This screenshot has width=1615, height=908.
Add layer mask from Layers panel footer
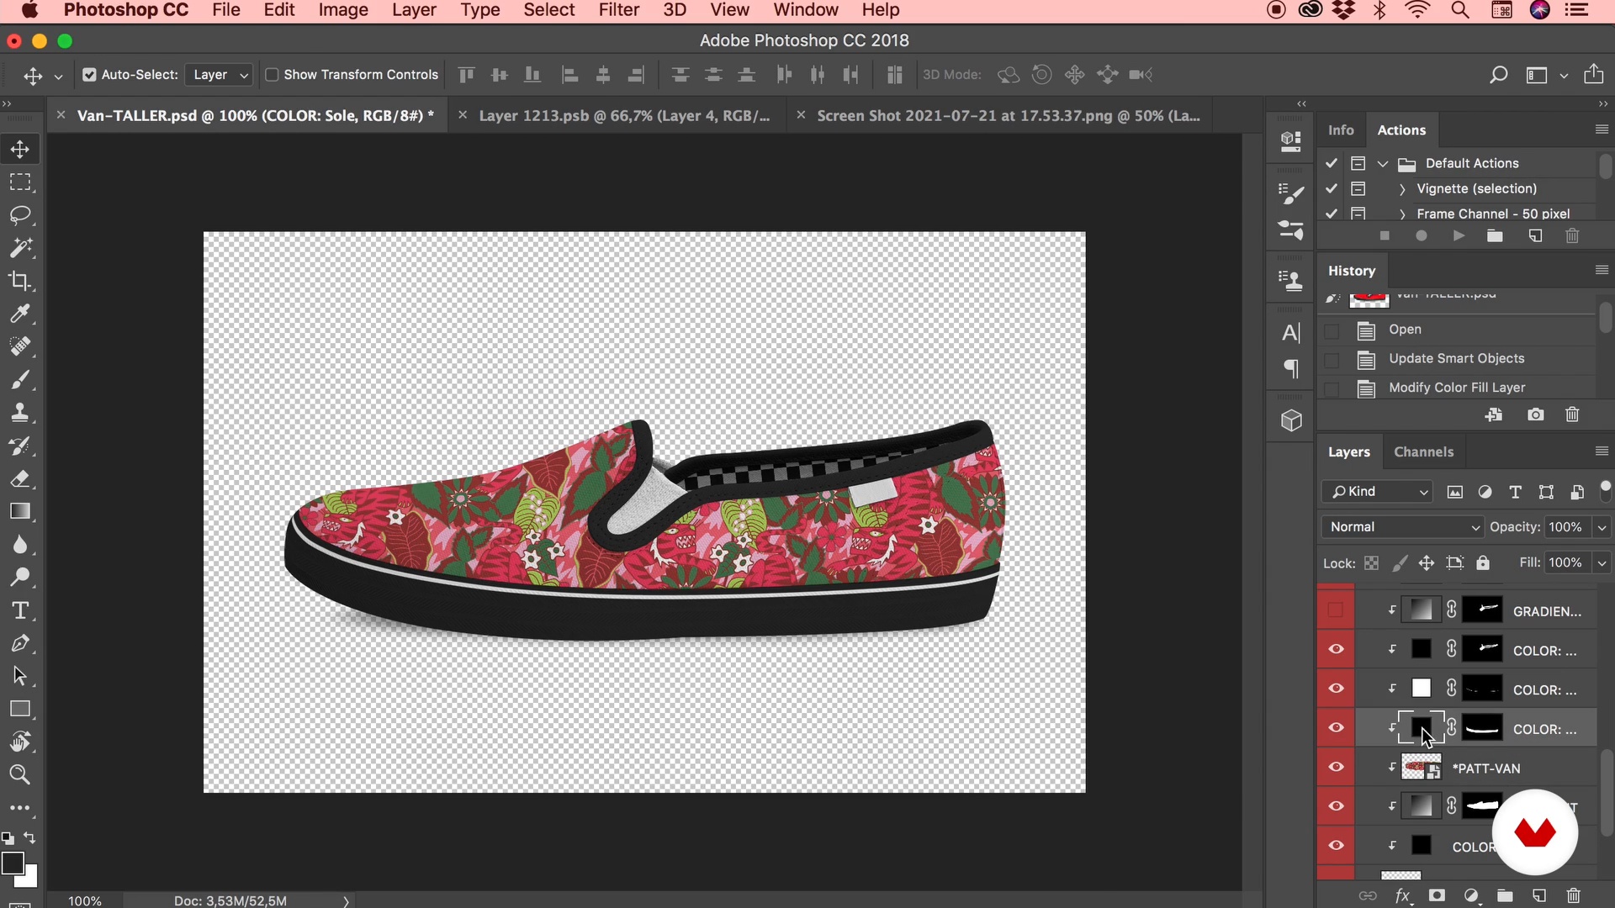coord(1437,895)
